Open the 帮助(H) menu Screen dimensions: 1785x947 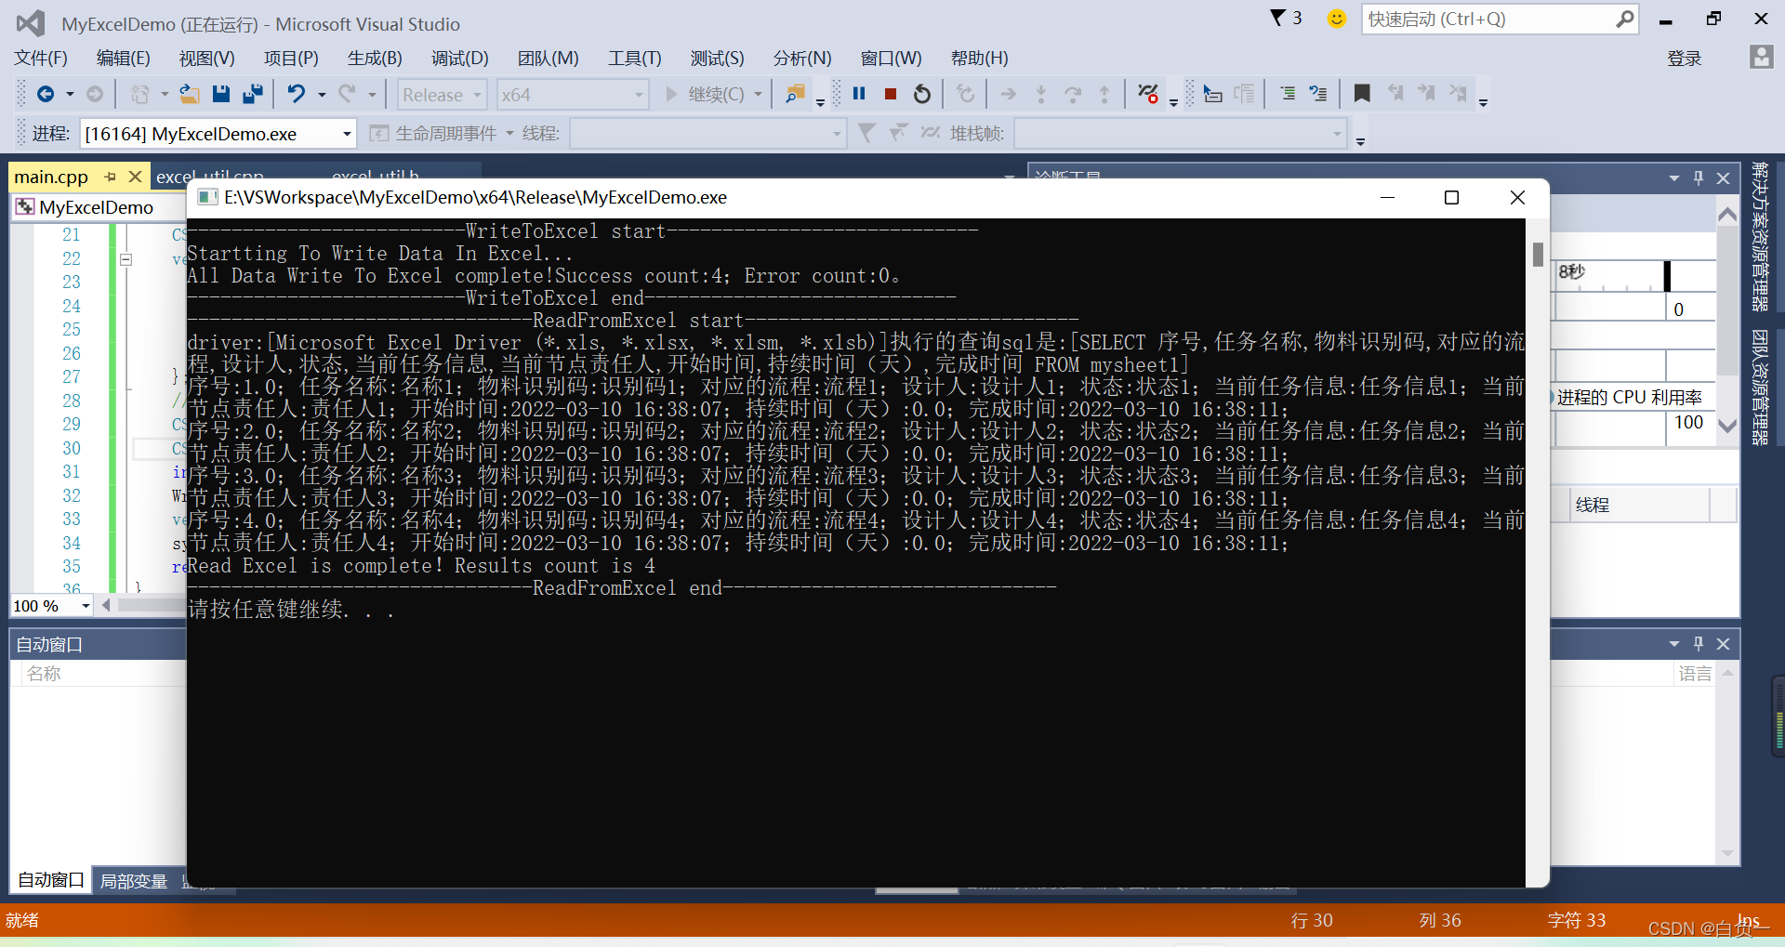(980, 58)
